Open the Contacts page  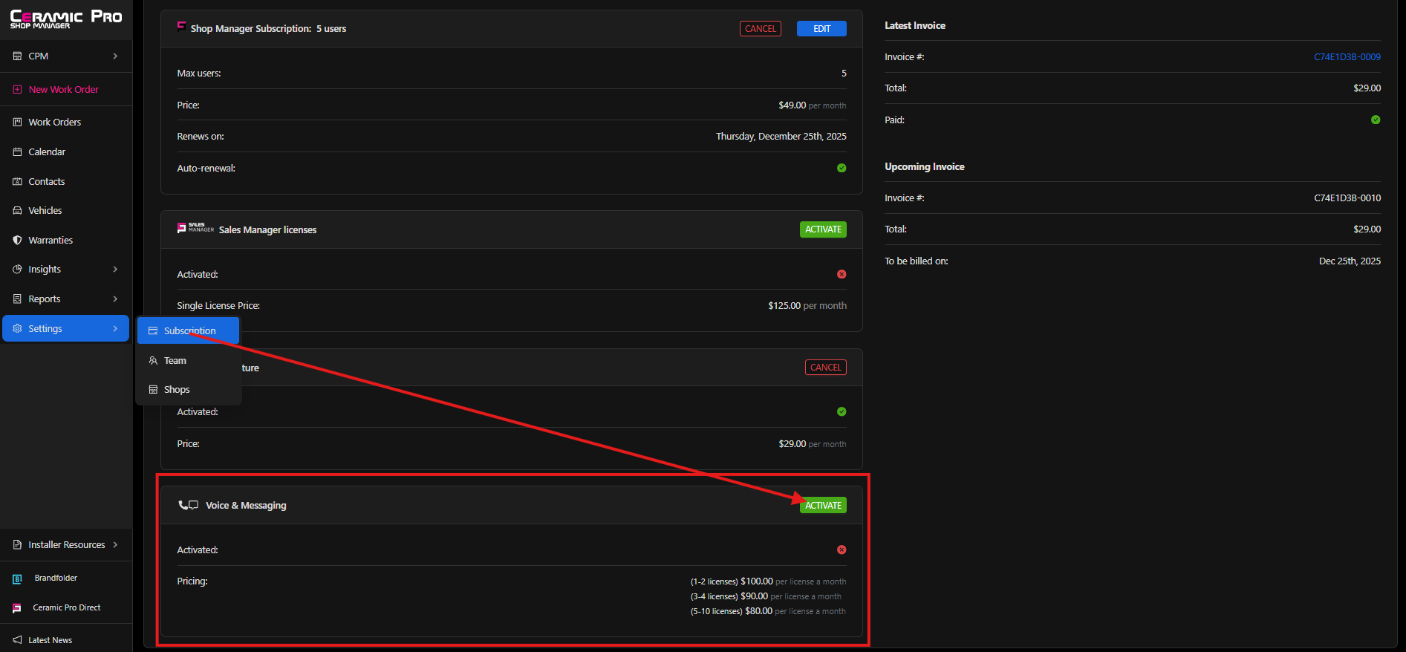pos(66,181)
